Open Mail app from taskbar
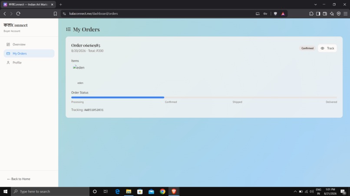Viewport: 350px width, 196px height. [x=152, y=191]
